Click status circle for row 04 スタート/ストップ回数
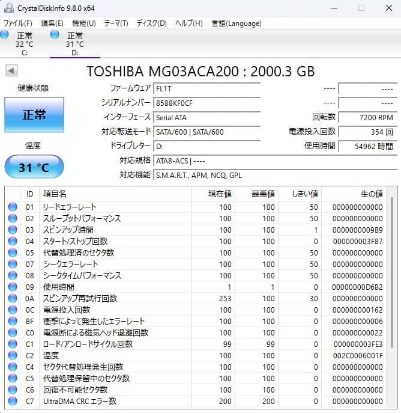 [13, 241]
